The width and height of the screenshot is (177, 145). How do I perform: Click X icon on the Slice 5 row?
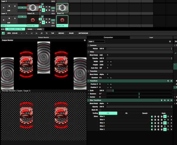(171, 116)
